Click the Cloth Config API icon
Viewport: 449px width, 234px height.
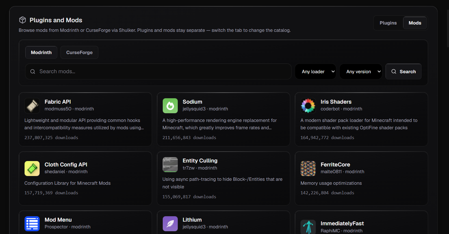pyautogui.click(x=32, y=168)
